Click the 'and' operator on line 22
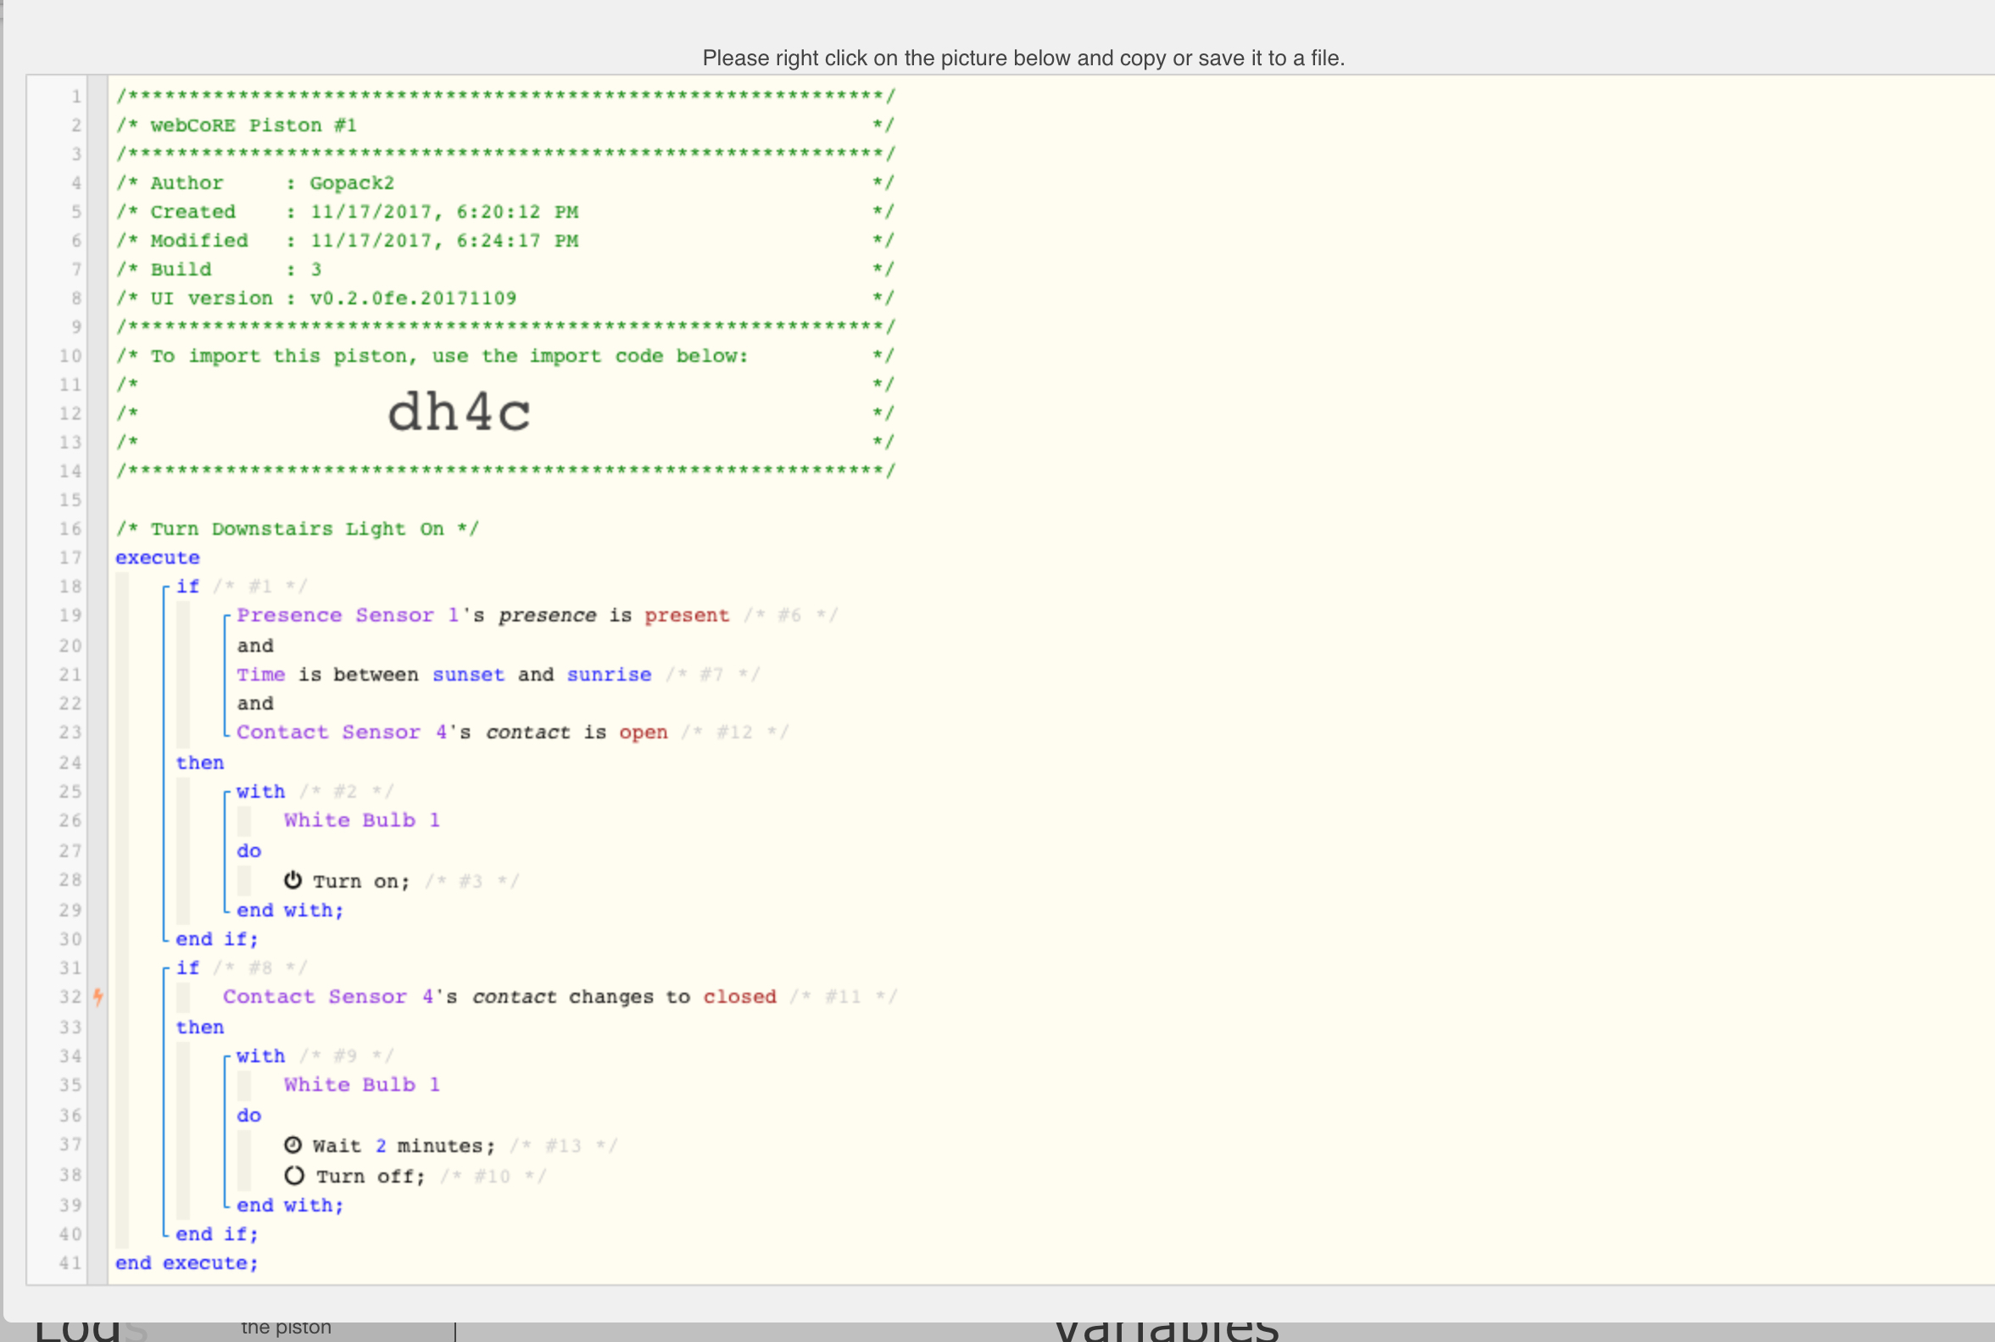Screen dimensions: 1995x1342 255,704
